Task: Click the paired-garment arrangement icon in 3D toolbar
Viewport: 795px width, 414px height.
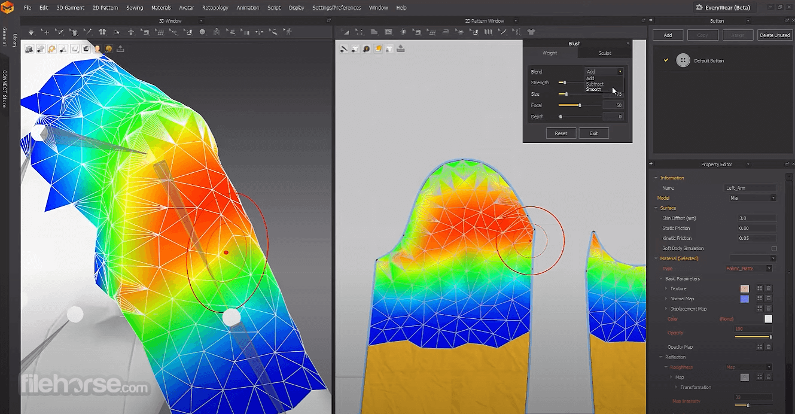Action: tap(102, 32)
